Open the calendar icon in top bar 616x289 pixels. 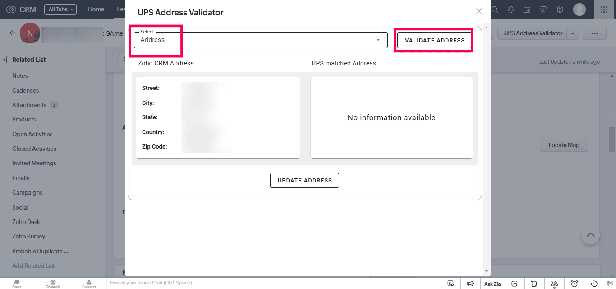pyautogui.click(x=527, y=9)
